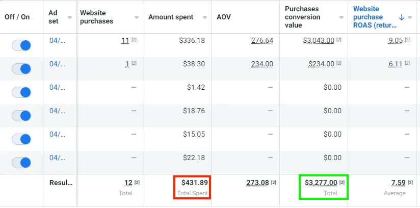Click the AOV column header
The height and width of the screenshot is (208, 420).
pos(222,17)
